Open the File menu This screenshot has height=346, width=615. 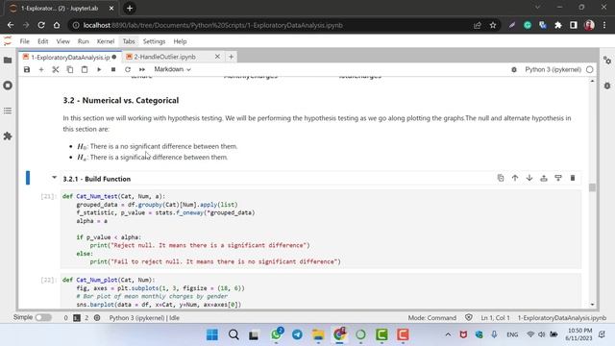pyautogui.click(x=24, y=41)
